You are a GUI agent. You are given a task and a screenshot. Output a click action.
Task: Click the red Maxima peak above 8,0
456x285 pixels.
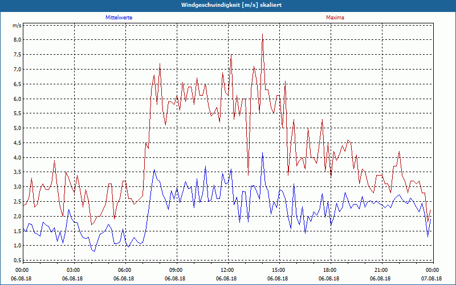pyautogui.click(x=263, y=34)
